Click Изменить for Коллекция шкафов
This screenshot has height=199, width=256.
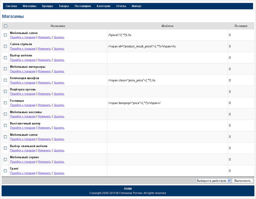pos(44,83)
